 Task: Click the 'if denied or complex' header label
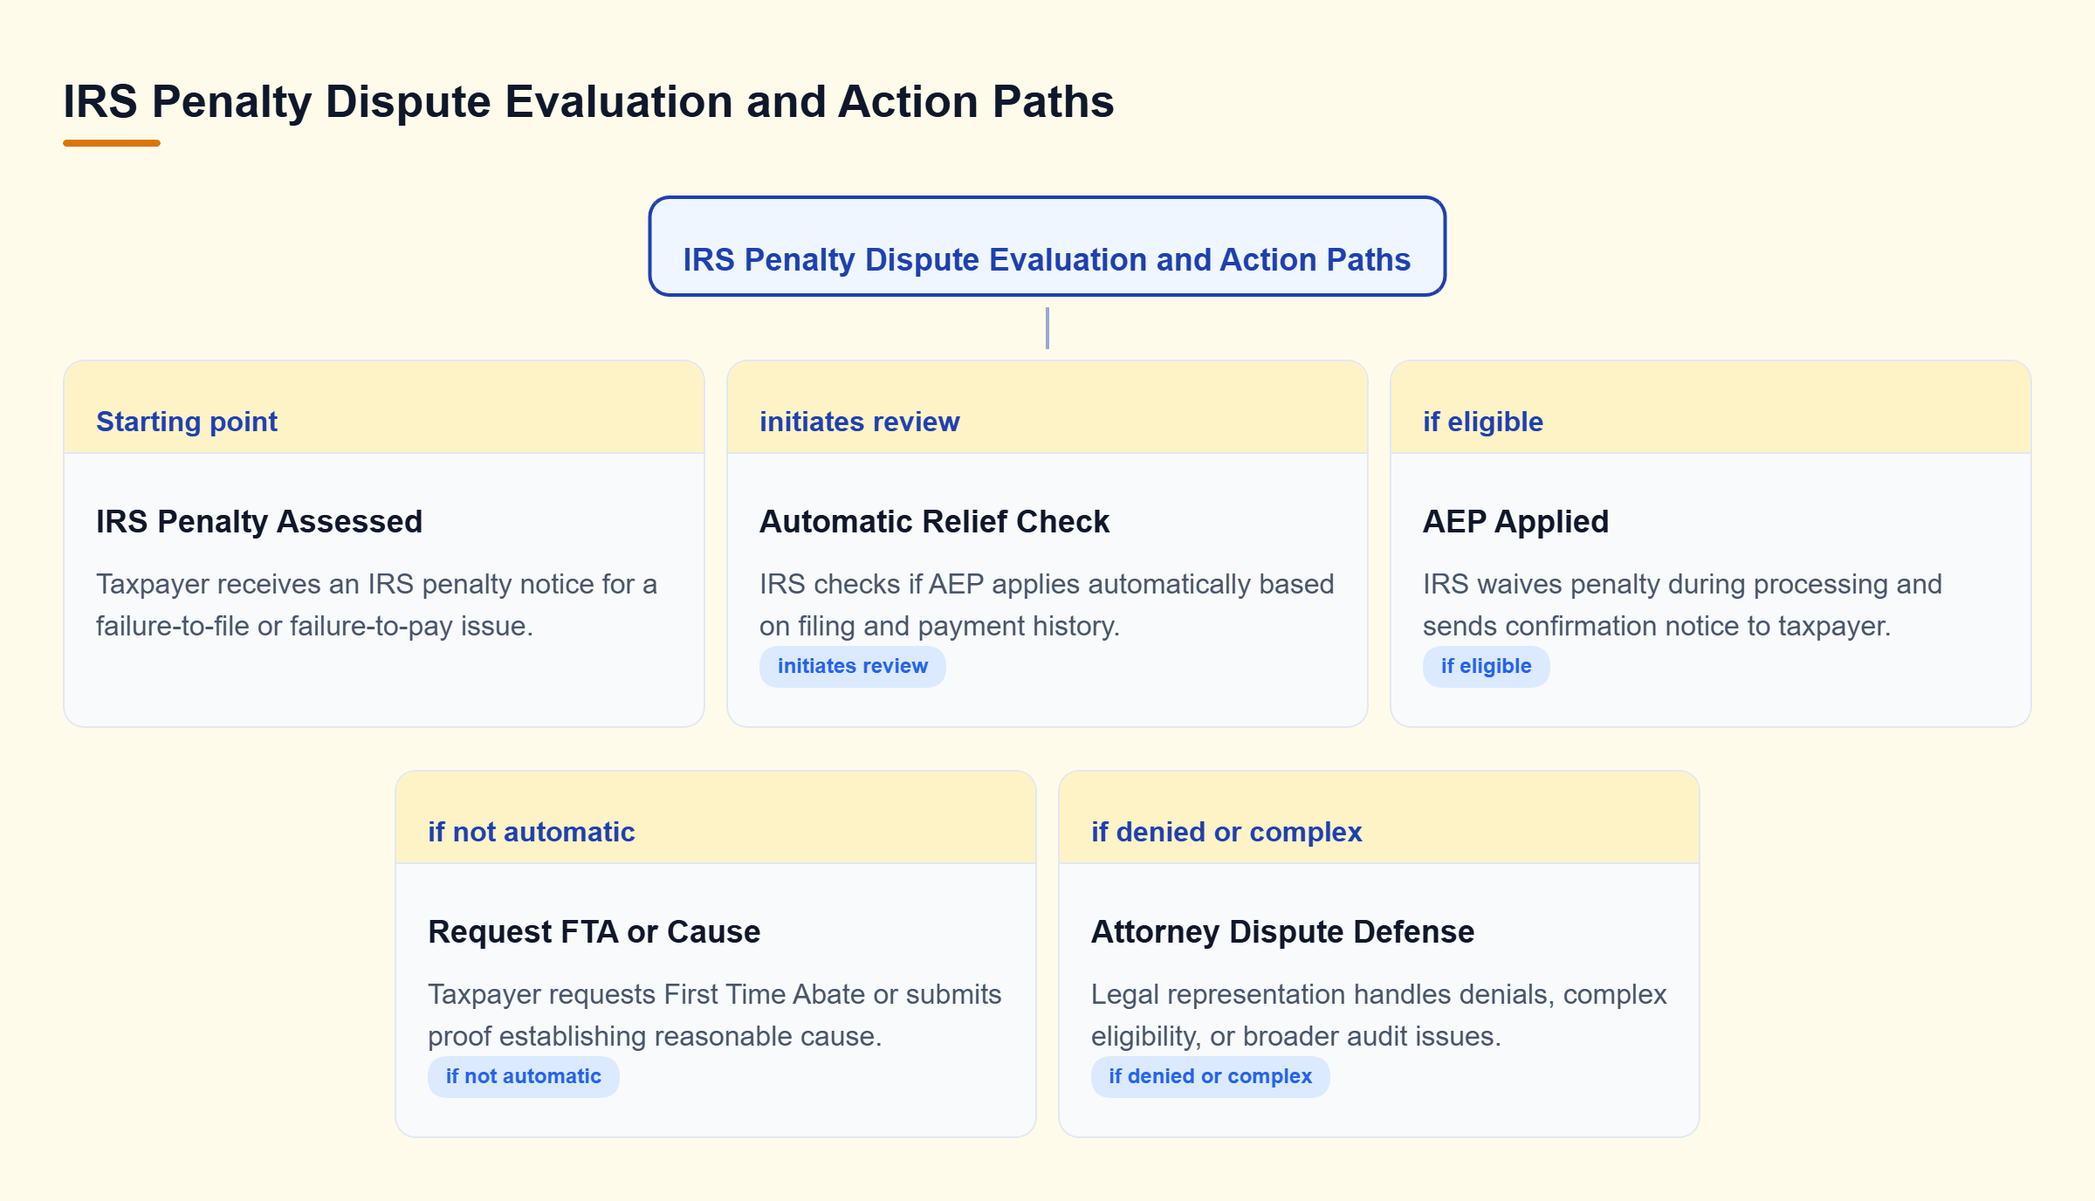pyautogui.click(x=1226, y=832)
